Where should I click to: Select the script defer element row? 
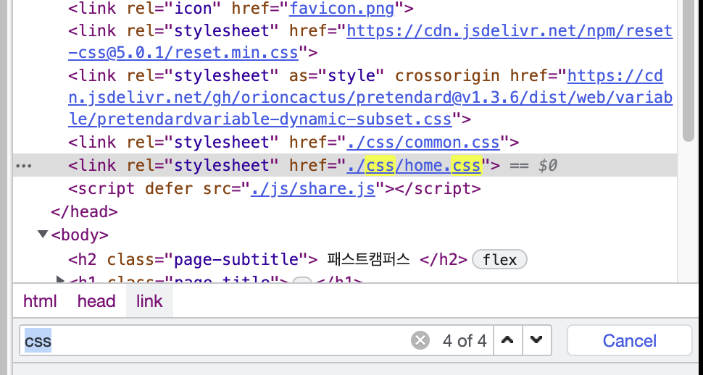click(x=345, y=189)
